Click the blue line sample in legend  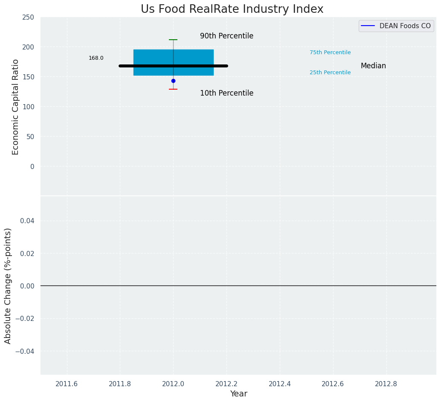click(x=368, y=26)
